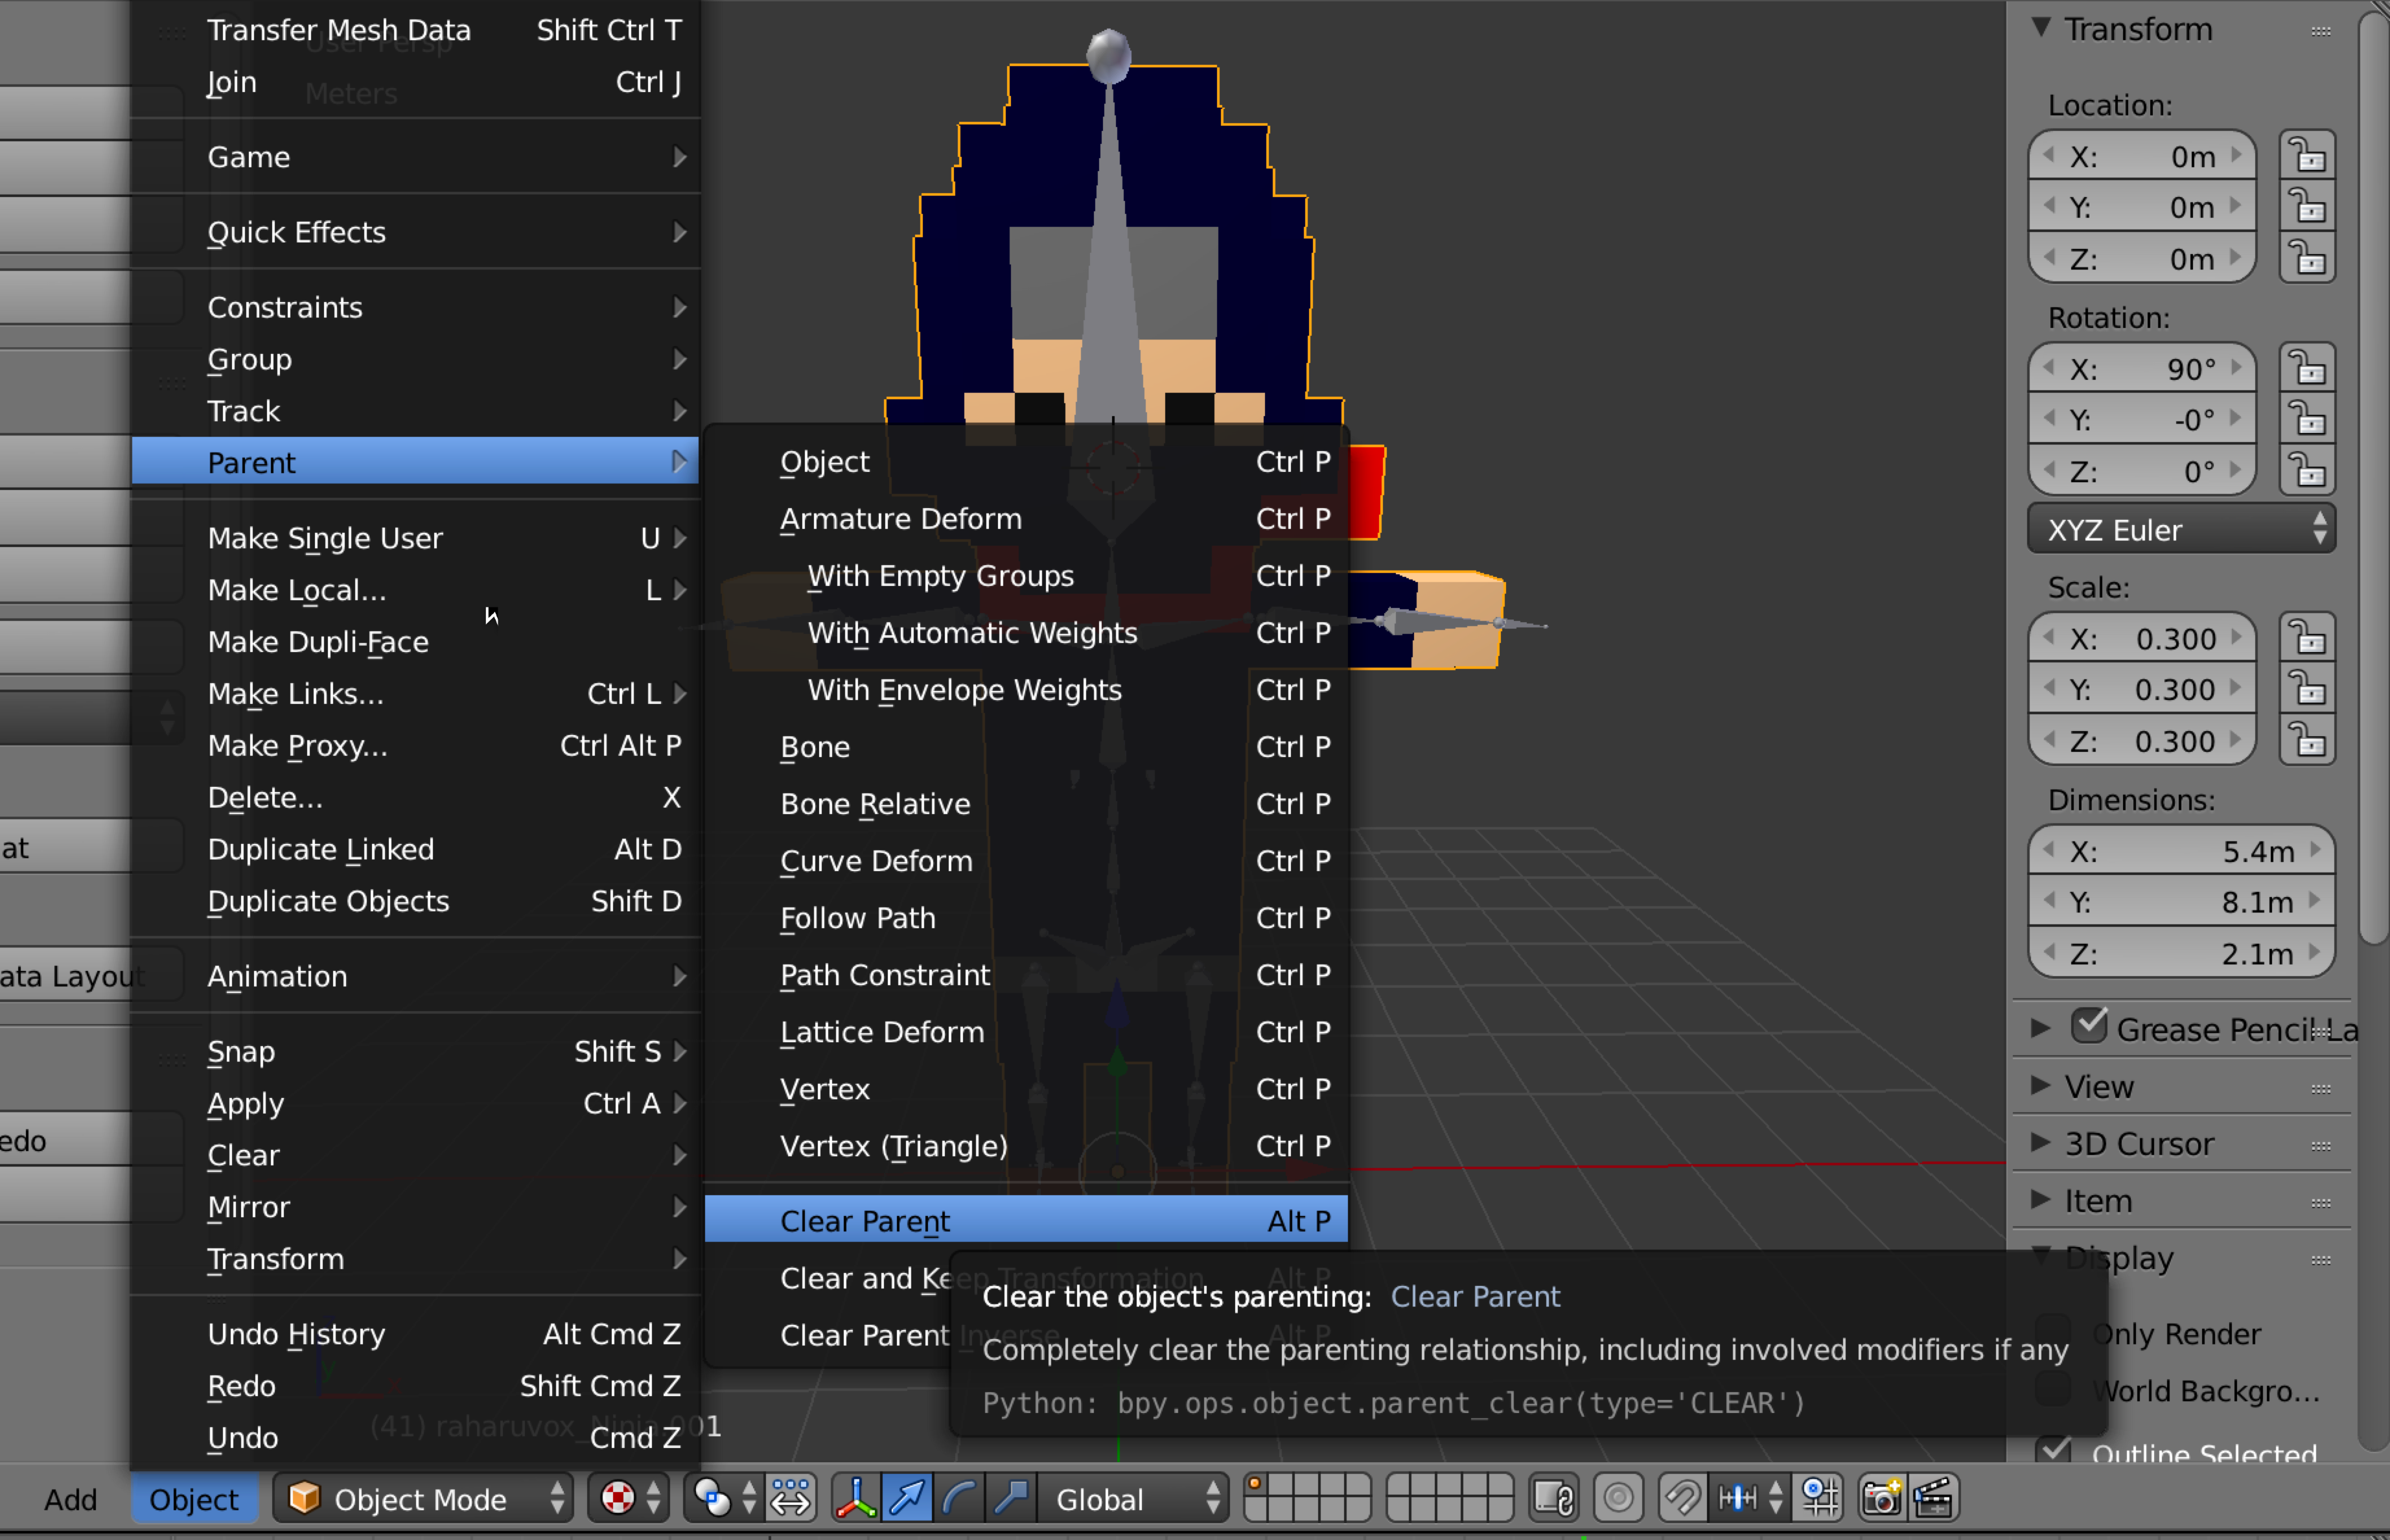Toggle the Scale Z lock icon
This screenshot has height=1540, width=2390.
[2307, 741]
